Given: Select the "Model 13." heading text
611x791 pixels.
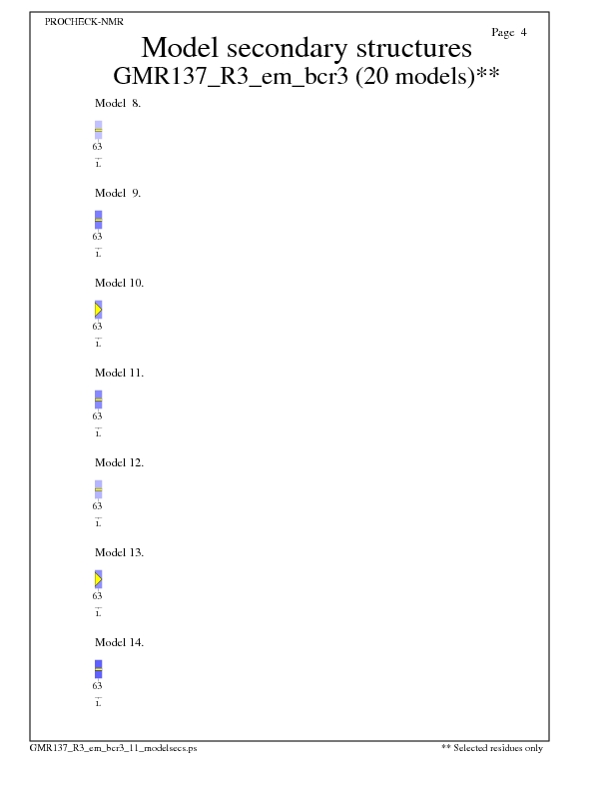Looking at the screenshot, I should point(120,552).
